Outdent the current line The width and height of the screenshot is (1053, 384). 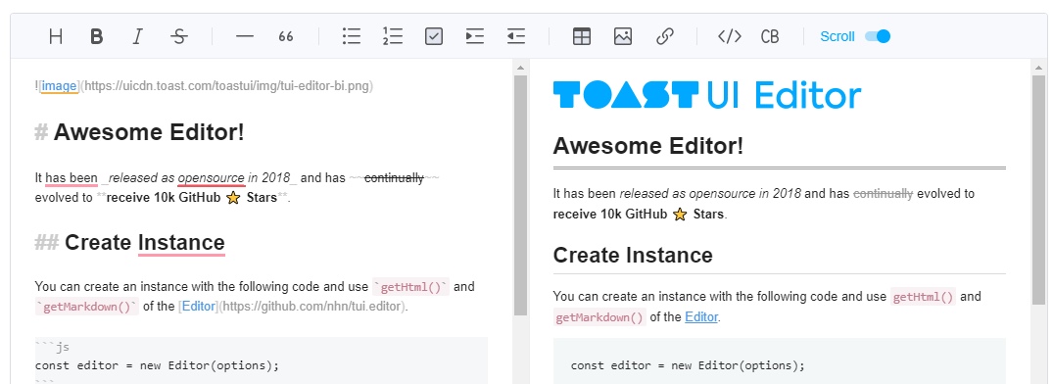coord(516,36)
